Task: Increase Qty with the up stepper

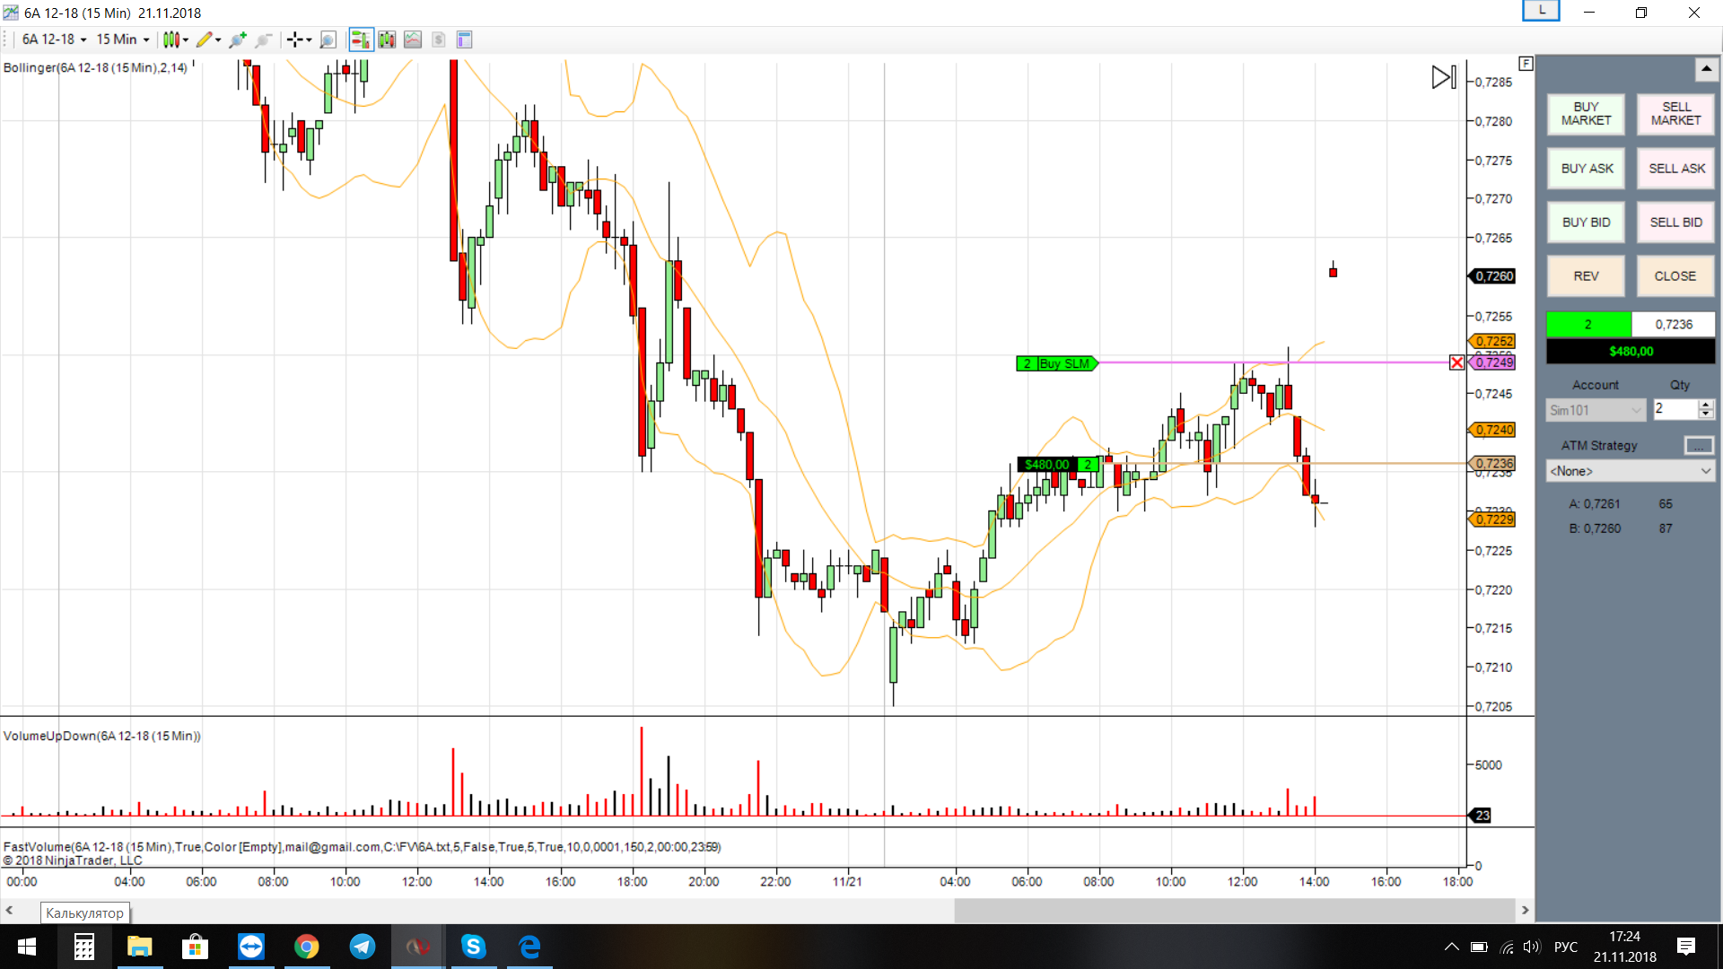Action: 1706,404
